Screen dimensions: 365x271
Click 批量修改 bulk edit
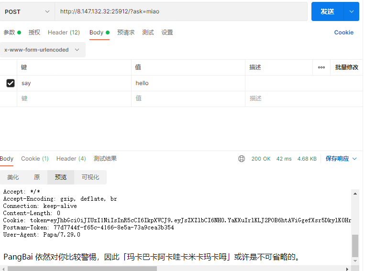click(346, 67)
